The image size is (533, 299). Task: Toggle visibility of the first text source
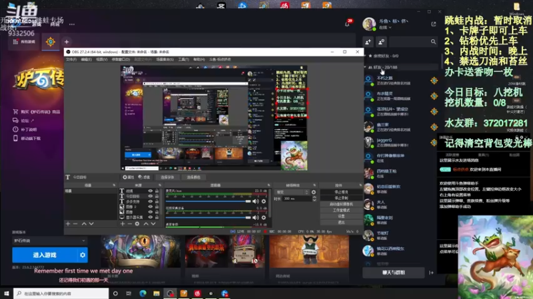[151, 191]
